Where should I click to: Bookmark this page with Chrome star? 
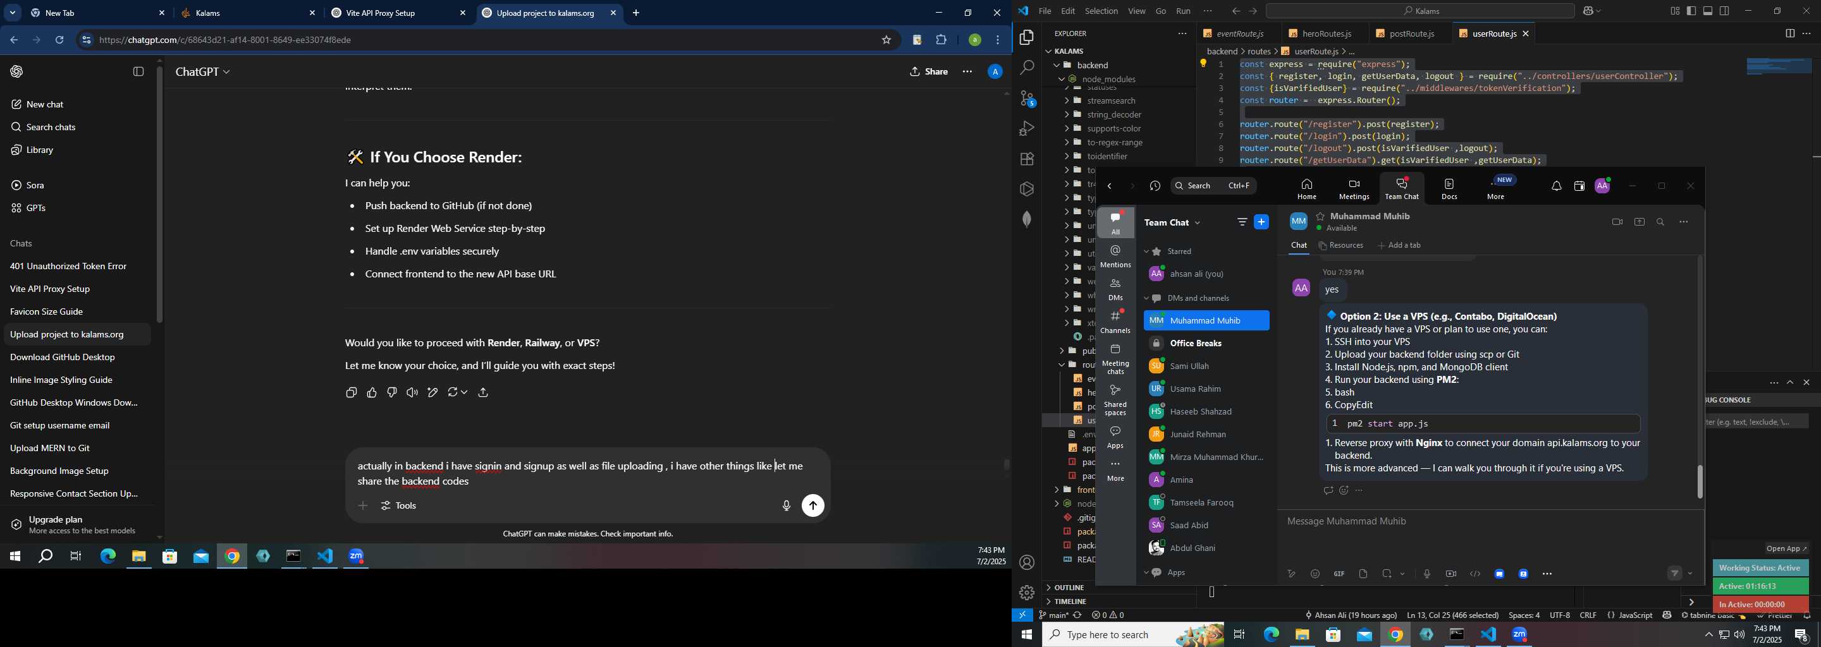tap(886, 40)
